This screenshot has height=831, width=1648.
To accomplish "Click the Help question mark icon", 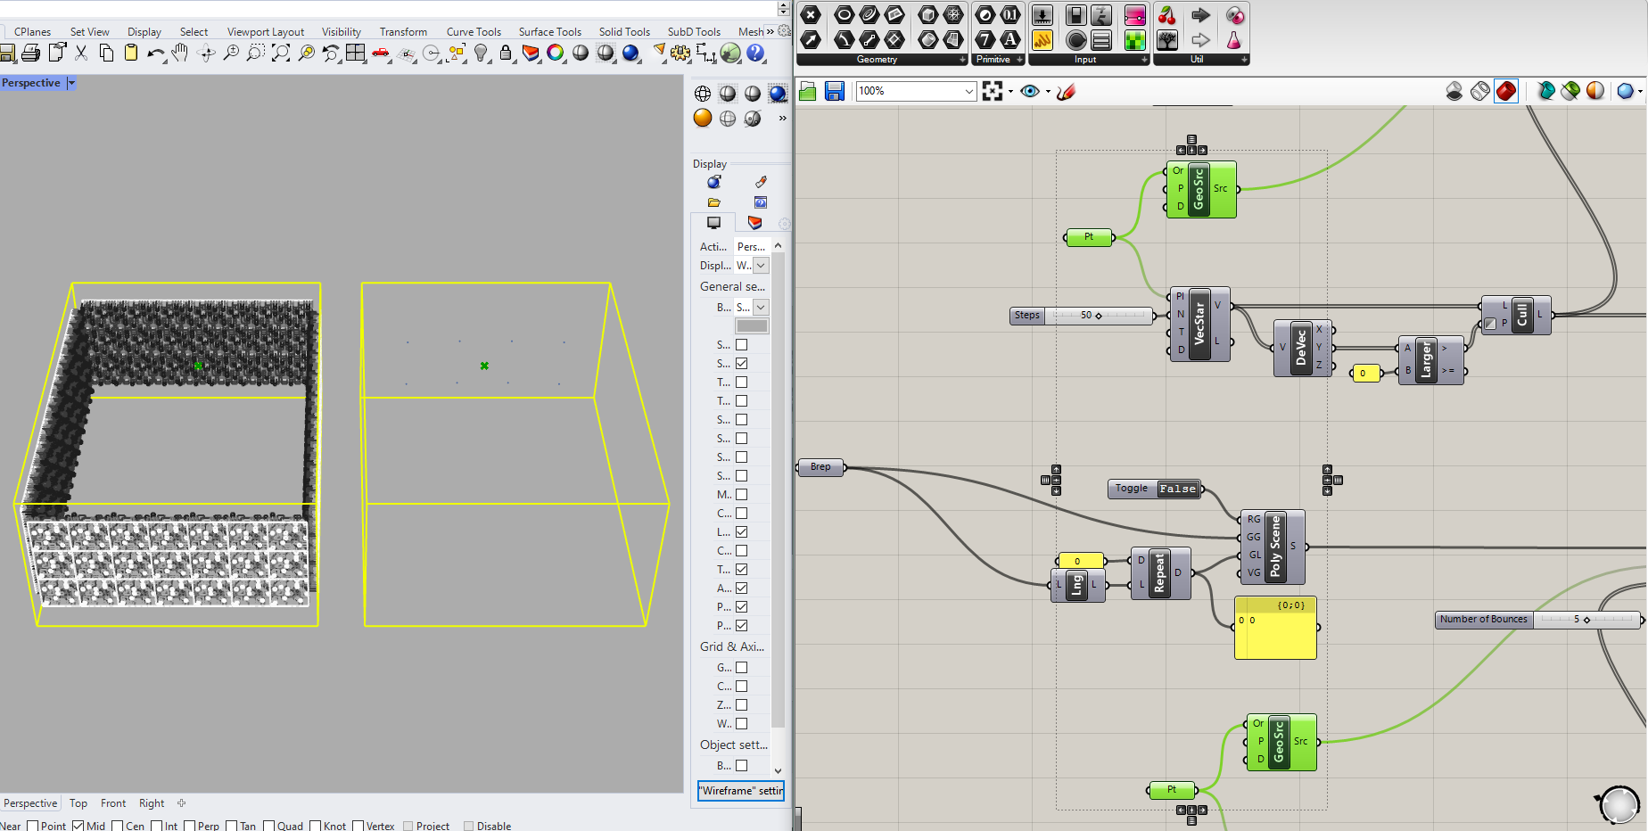I will (755, 53).
